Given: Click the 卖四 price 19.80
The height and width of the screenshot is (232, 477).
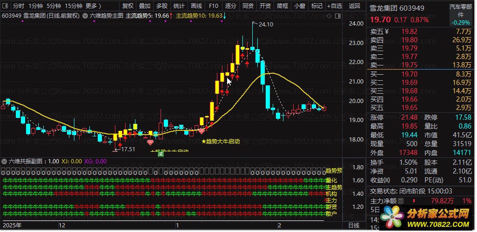Looking at the screenshot, I should coord(409,40).
